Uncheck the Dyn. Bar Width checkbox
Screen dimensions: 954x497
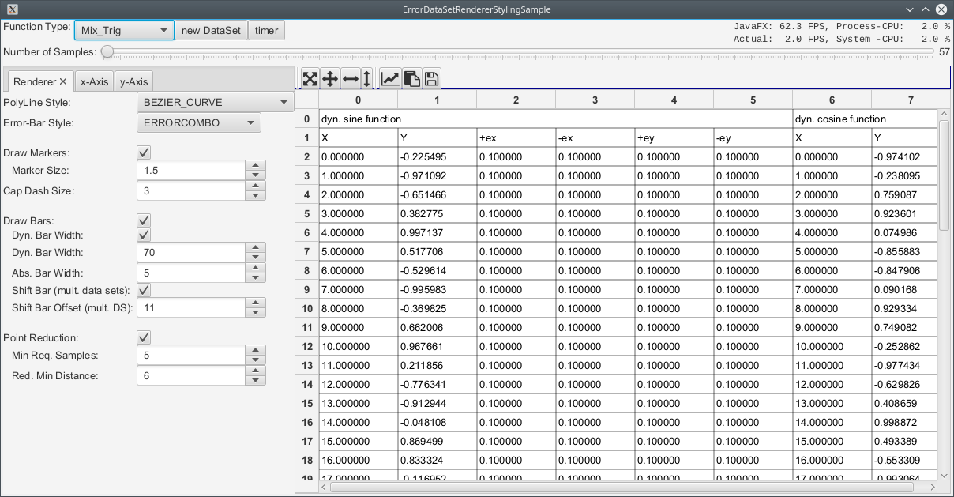click(x=144, y=235)
